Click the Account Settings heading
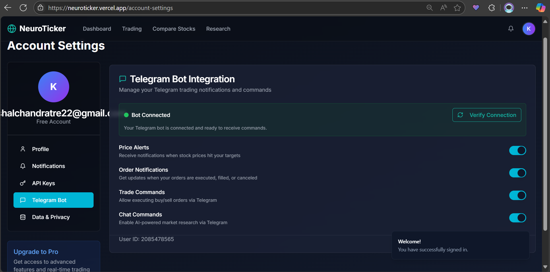This screenshot has height=272, width=550. [x=56, y=46]
